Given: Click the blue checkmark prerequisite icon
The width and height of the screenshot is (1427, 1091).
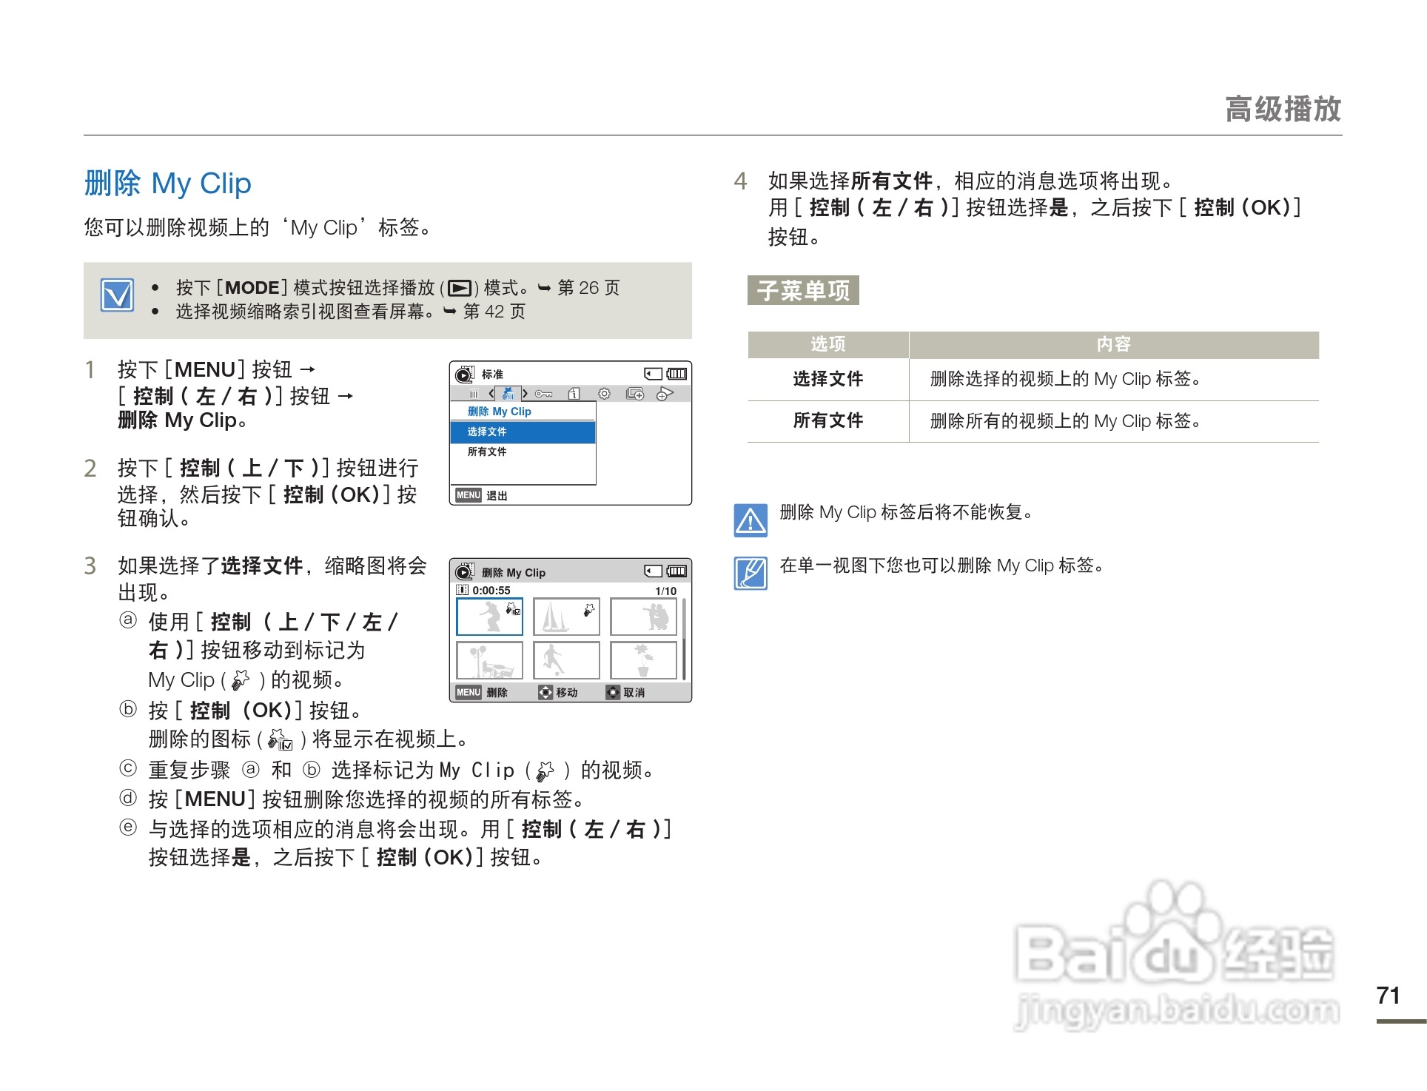Looking at the screenshot, I should tap(118, 295).
